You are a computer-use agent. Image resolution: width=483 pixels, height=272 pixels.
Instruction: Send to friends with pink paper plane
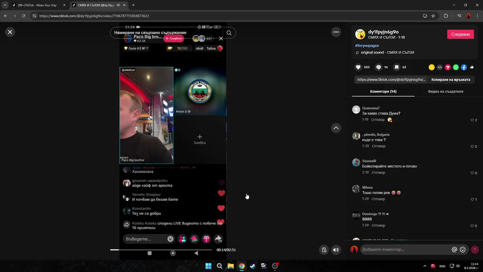[x=448, y=67]
